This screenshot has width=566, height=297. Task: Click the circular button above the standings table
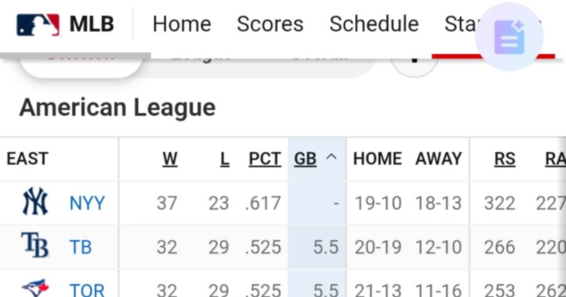[x=414, y=59]
